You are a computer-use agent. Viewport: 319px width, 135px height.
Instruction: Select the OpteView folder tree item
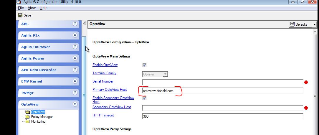pyautogui.click(x=38, y=112)
